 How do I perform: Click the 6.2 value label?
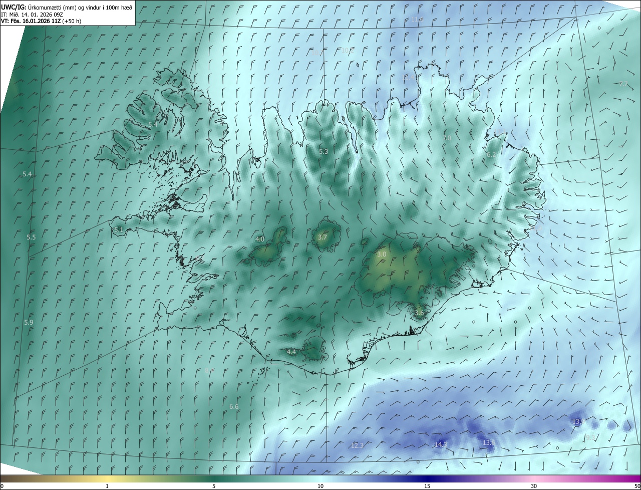[x=491, y=155]
